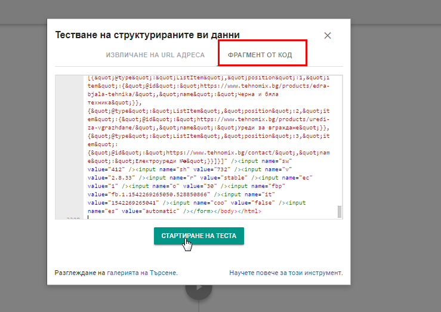Image resolution: width=441 pixels, height=312 pixels.
Task: Close the structured data testing dialog
Action: tap(327, 36)
